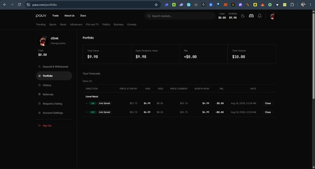Viewport: 315px width, 169px height.
Task: Click the Chrome profile avatar in the toolbar
Action: click(x=303, y=5)
